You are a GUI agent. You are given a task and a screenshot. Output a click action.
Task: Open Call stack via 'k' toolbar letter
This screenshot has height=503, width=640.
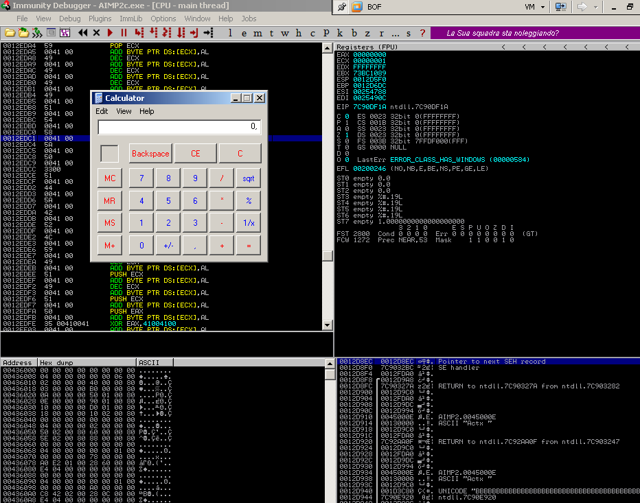(340, 33)
